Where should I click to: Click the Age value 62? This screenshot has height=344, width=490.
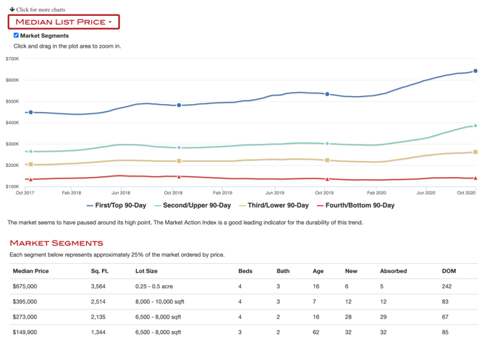[x=316, y=332]
